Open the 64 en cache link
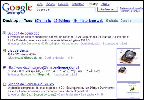Viewport: 144px width, 100px height. pyautogui.click(x=110, y=44)
